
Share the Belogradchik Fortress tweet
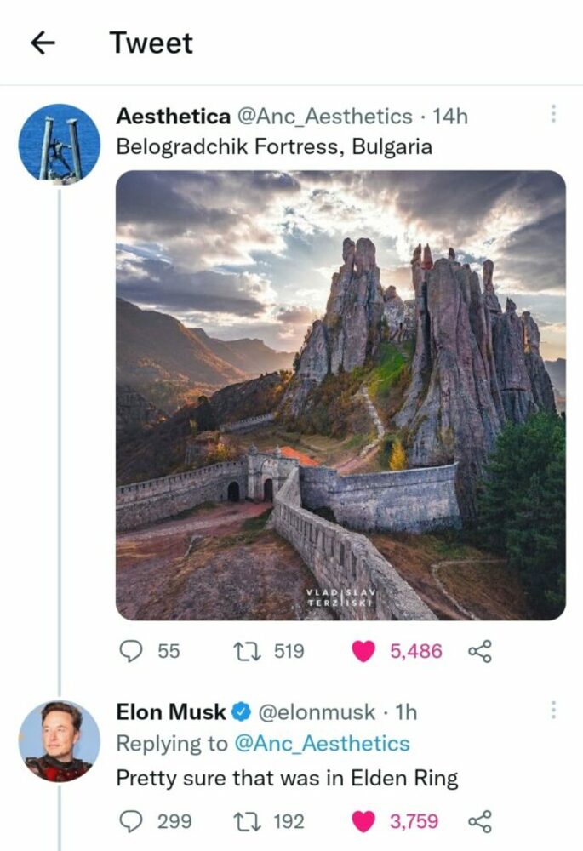482,651
